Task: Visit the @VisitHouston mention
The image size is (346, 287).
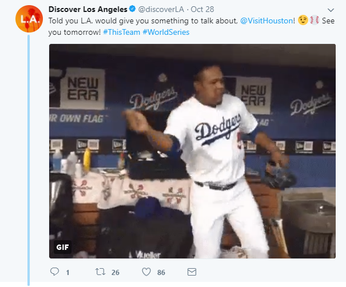Action: pyautogui.click(x=267, y=21)
